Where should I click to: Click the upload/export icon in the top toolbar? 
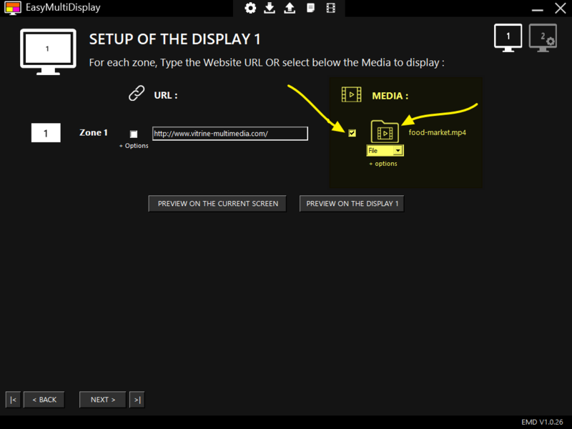pyautogui.click(x=289, y=8)
